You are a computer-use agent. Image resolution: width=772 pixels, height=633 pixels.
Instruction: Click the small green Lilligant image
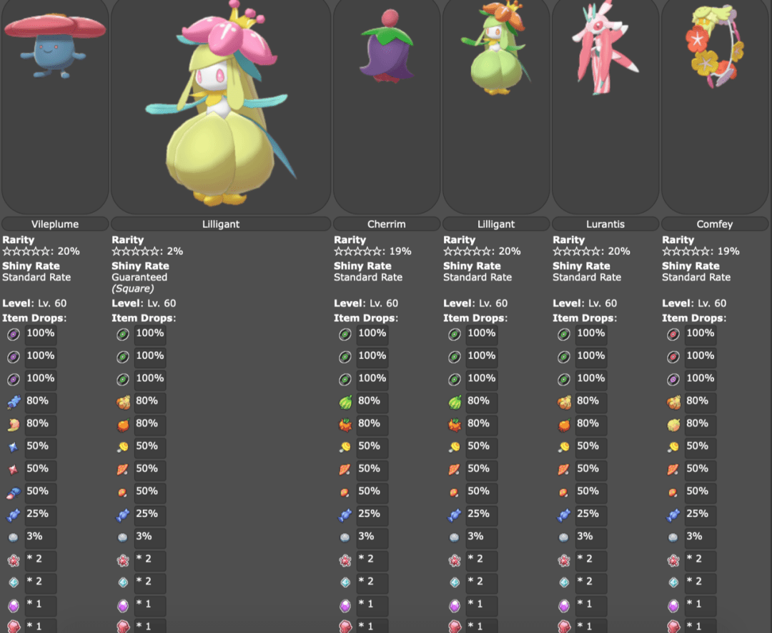point(496,48)
